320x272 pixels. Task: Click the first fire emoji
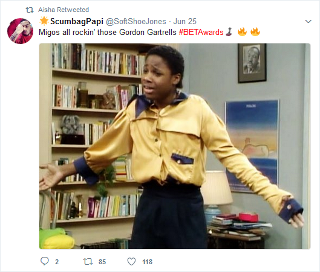pos(242,32)
